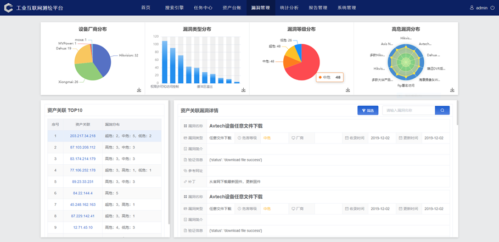Open 系统管理 from the nav bar
The image size is (499, 242).
pyautogui.click(x=346, y=8)
